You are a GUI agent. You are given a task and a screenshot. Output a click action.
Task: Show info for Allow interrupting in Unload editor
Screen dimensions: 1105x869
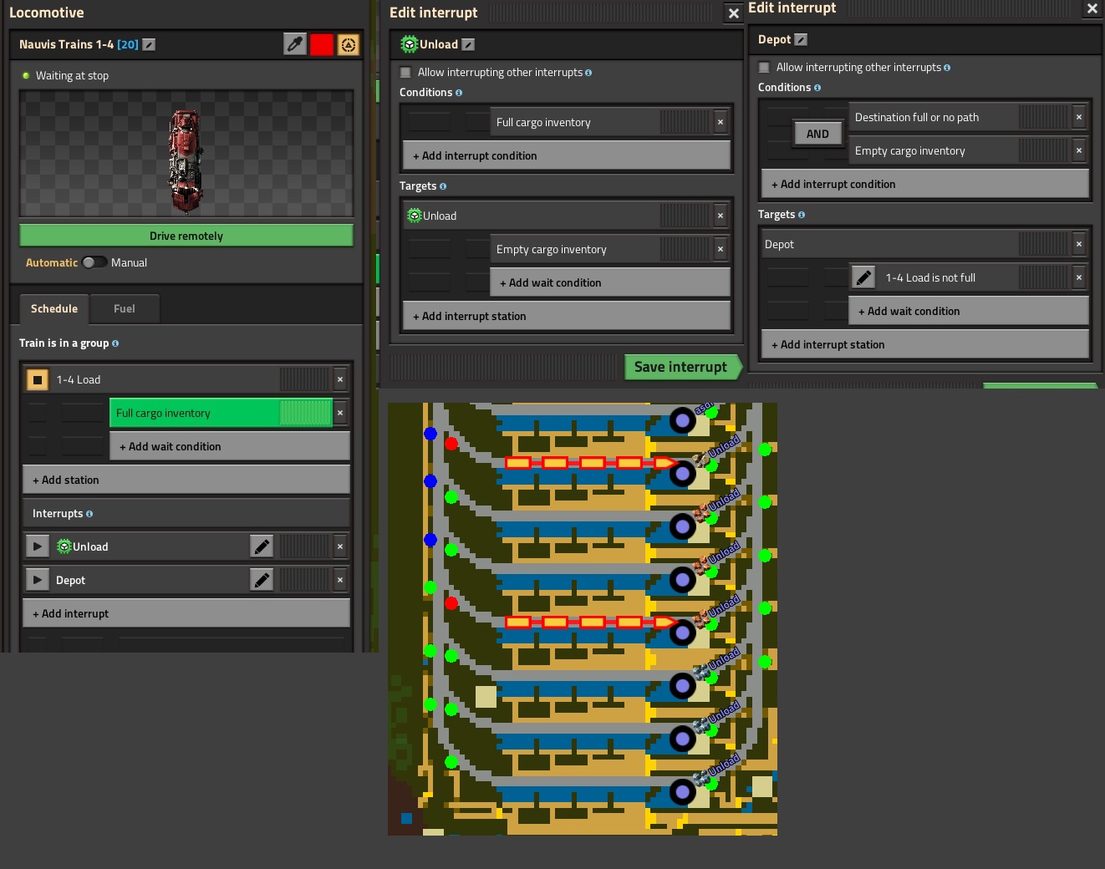click(588, 73)
